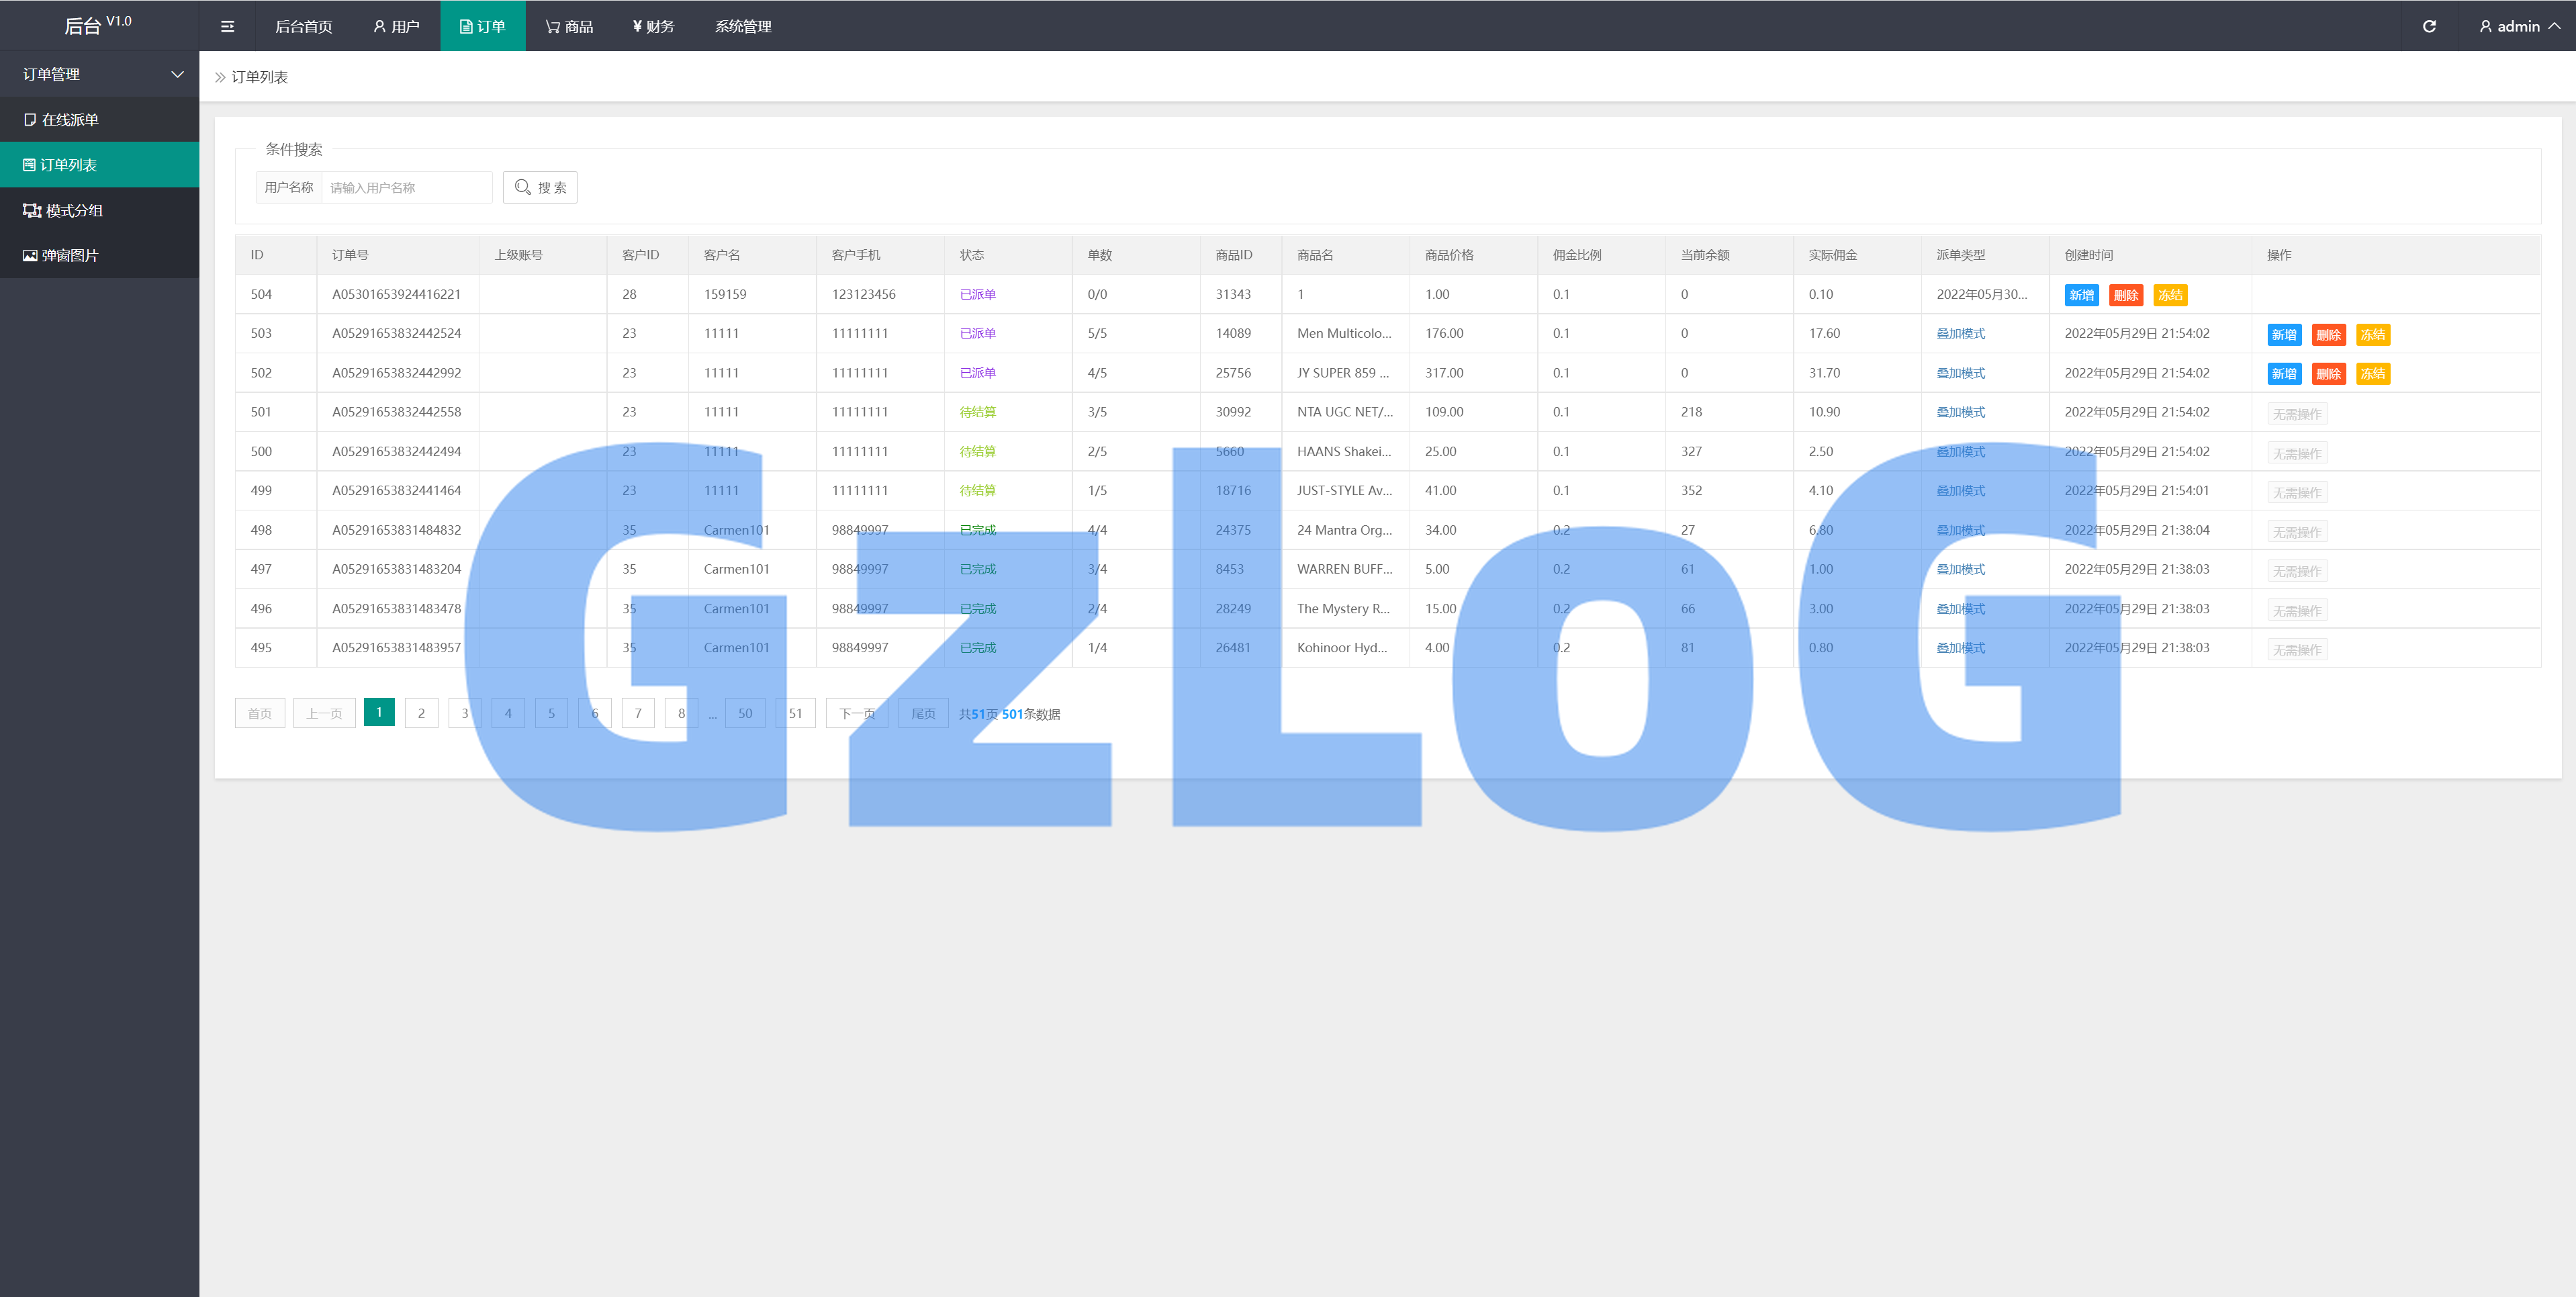The image size is (2576, 1297).
Task: Expand the admin user dropdown
Action: coord(2519,26)
